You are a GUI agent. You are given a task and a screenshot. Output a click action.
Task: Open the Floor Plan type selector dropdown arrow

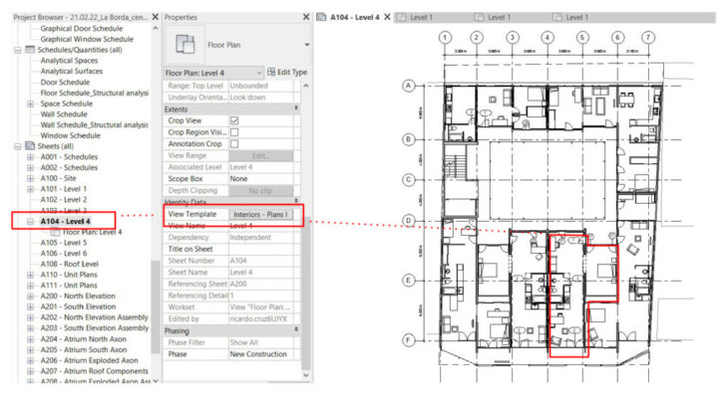[306, 46]
